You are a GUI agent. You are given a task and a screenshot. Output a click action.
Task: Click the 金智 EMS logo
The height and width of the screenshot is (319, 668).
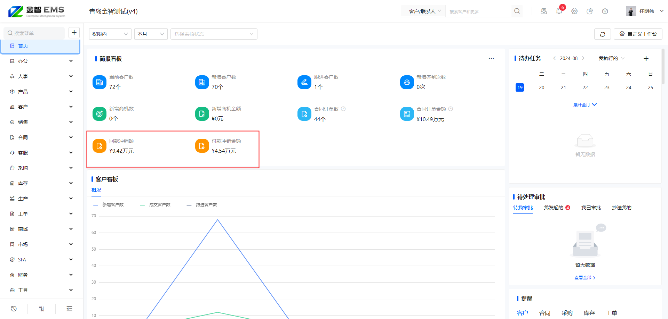coord(37,11)
